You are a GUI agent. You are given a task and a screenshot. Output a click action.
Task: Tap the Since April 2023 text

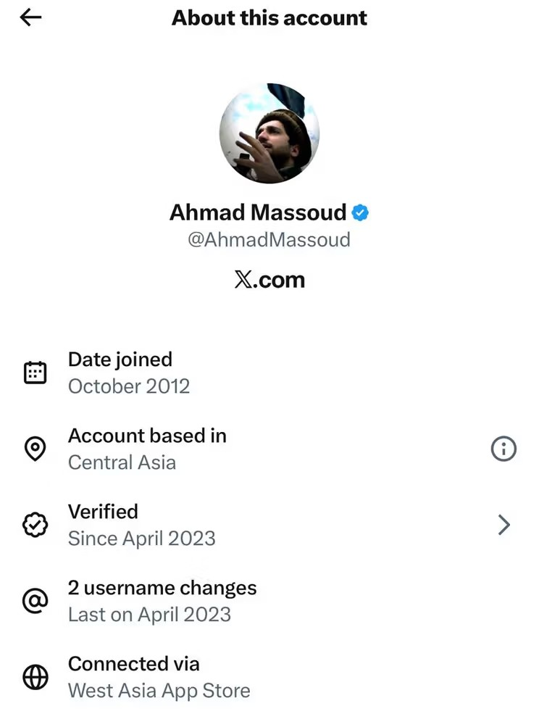[141, 539]
